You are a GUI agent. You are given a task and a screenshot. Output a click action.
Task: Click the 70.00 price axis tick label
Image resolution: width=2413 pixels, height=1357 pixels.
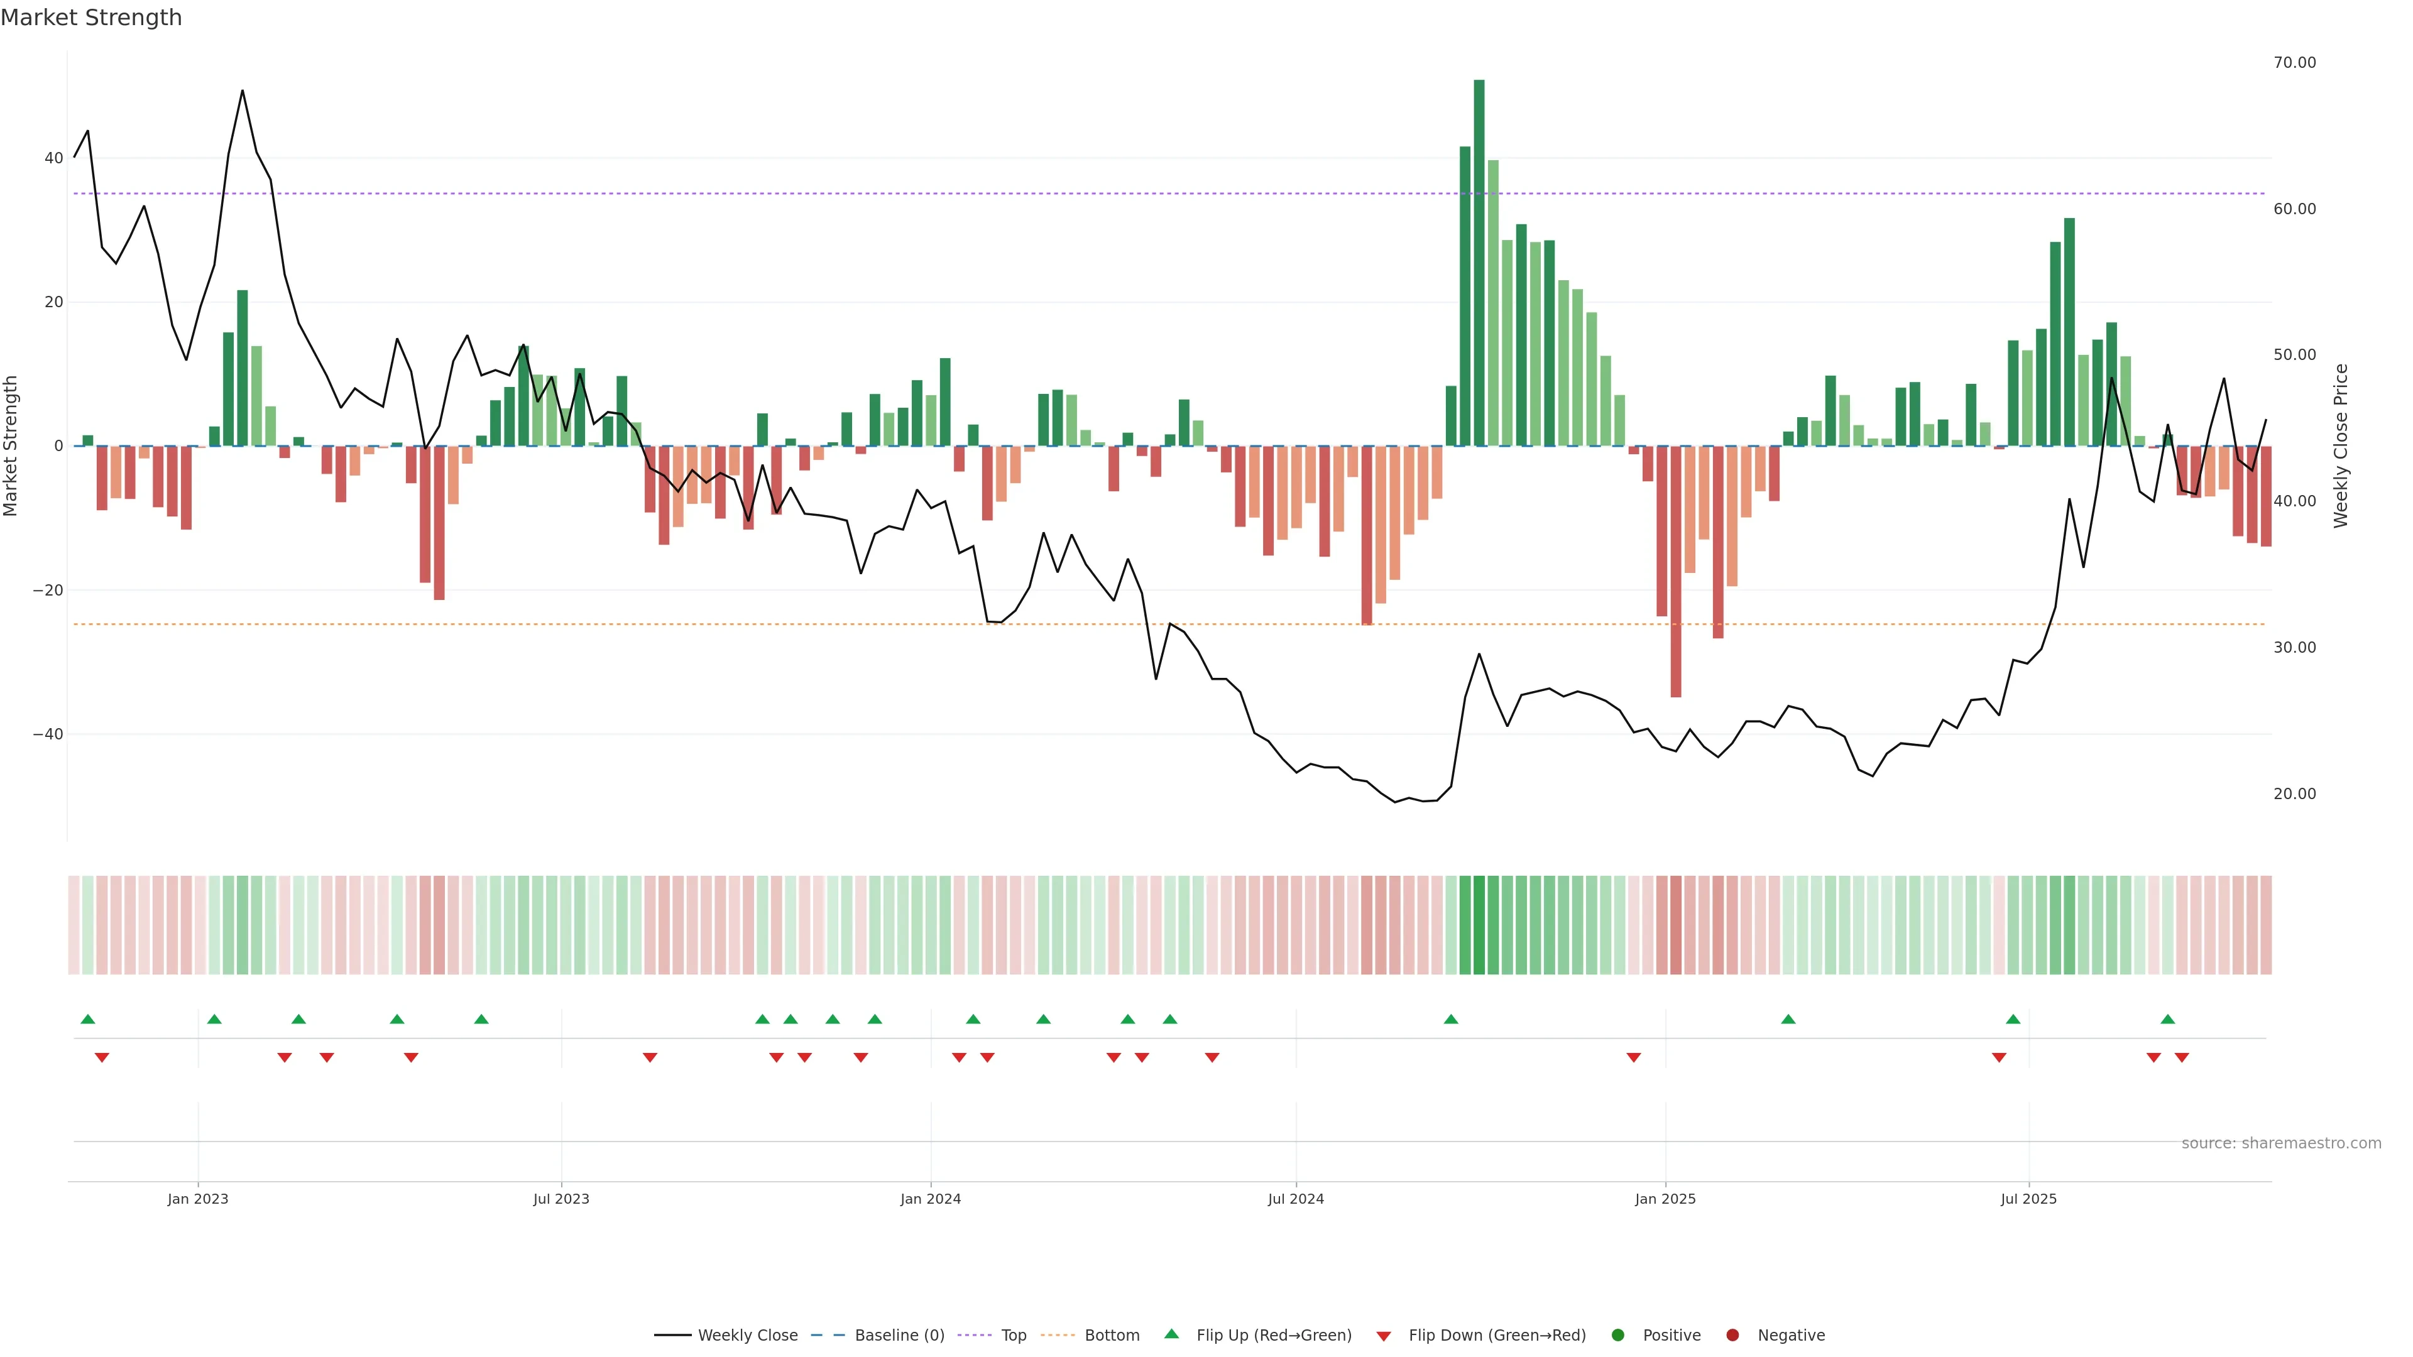coord(2294,63)
